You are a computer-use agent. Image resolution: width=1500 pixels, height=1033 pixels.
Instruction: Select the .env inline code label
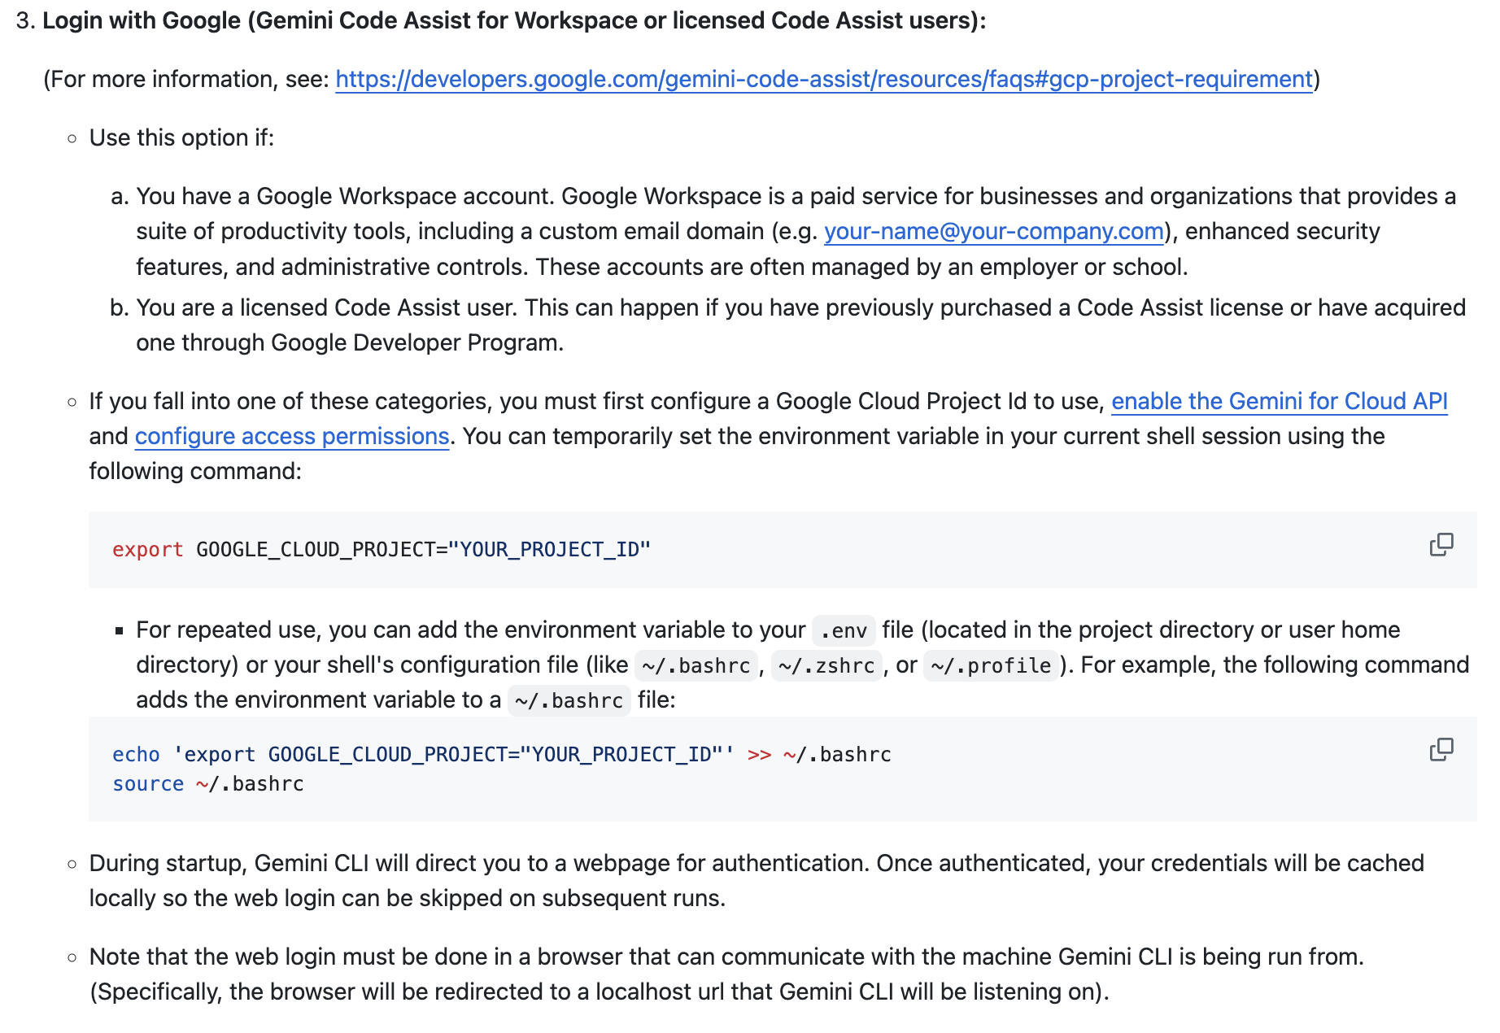click(843, 630)
